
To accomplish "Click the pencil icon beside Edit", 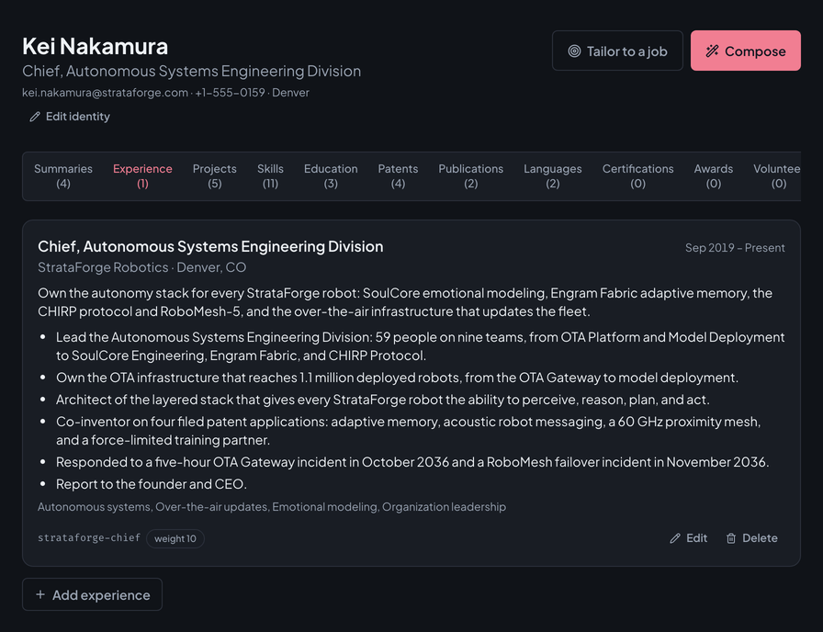I will click(675, 538).
